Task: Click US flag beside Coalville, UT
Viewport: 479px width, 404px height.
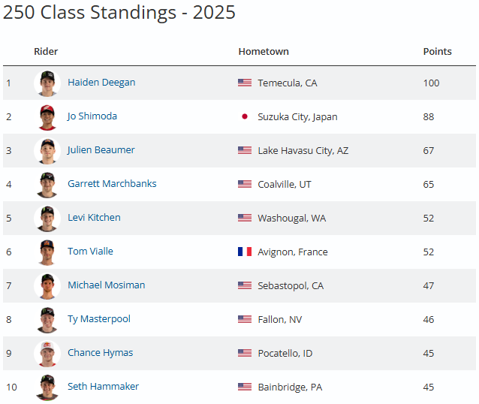Action: point(245,184)
